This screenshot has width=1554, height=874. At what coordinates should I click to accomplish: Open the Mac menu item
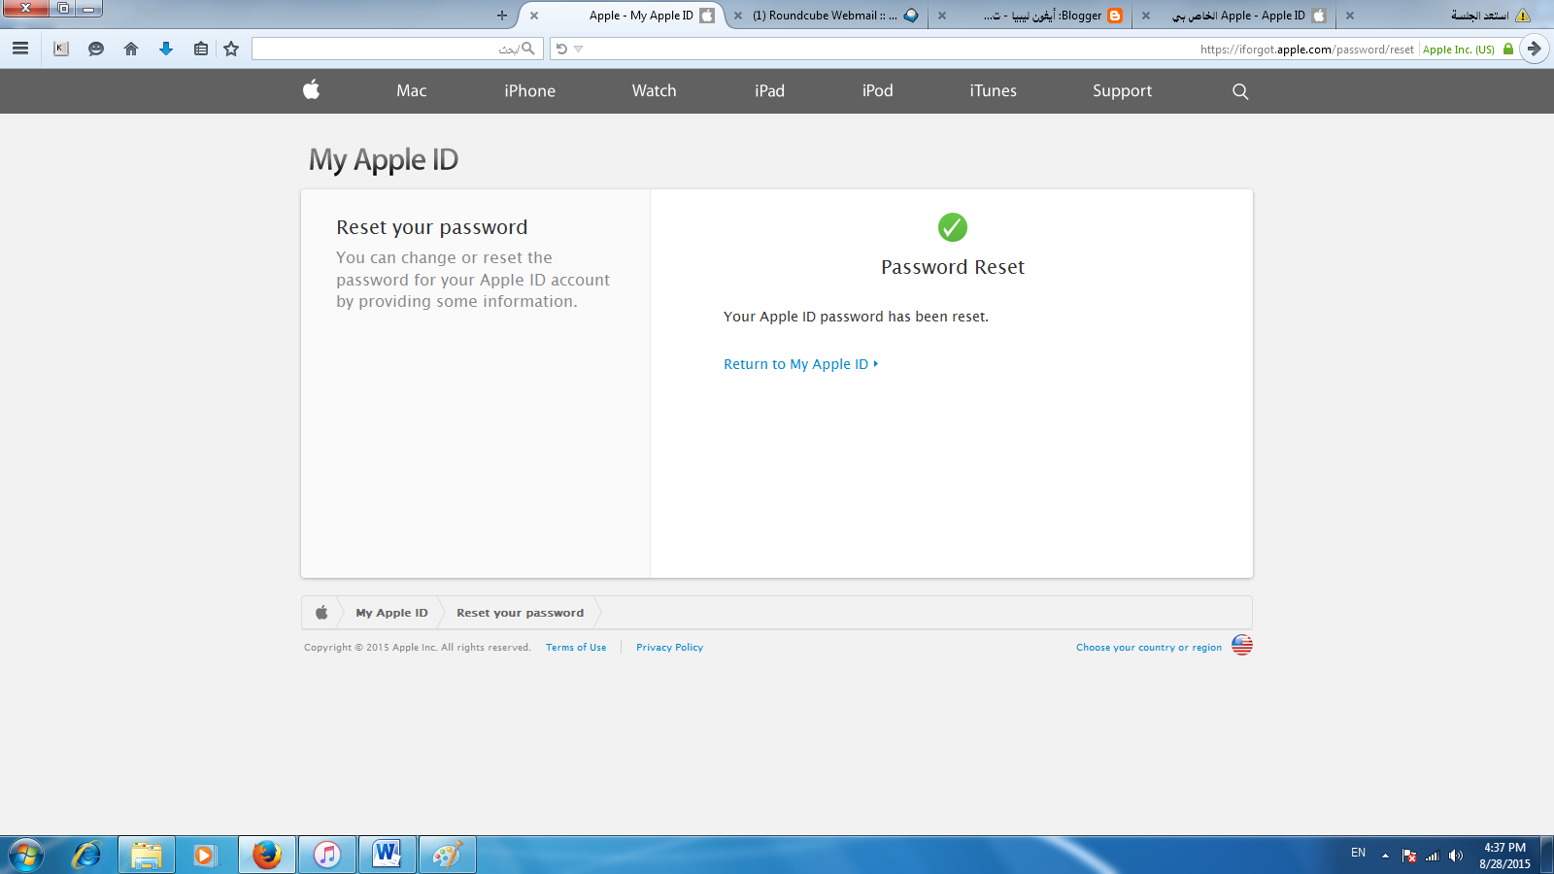pyautogui.click(x=412, y=90)
